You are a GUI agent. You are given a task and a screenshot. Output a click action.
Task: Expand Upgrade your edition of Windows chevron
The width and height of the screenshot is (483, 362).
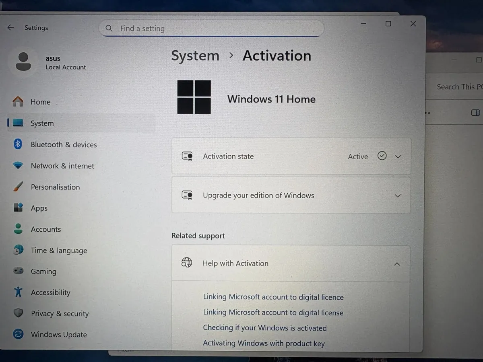coord(398,196)
